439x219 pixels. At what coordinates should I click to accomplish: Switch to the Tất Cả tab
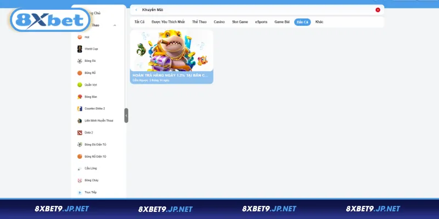pyautogui.click(x=139, y=22)
